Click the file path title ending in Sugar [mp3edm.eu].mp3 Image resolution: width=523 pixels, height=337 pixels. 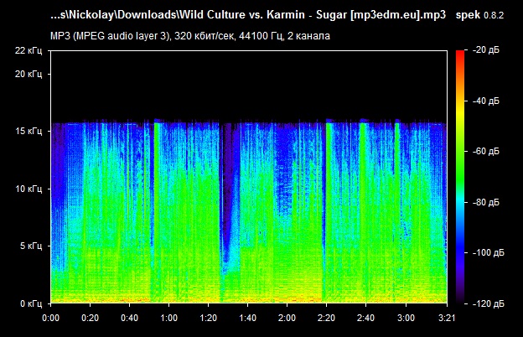click(x=248, y=15)
